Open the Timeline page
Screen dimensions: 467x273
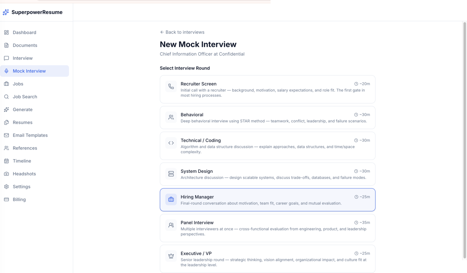click(21, 161)
